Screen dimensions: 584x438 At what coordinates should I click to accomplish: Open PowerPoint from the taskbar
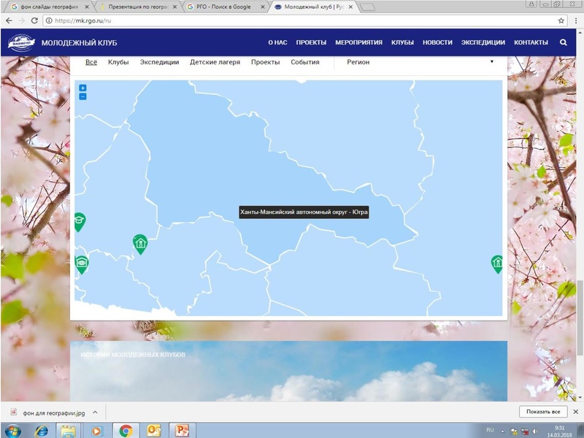click(x=183, y=430)
